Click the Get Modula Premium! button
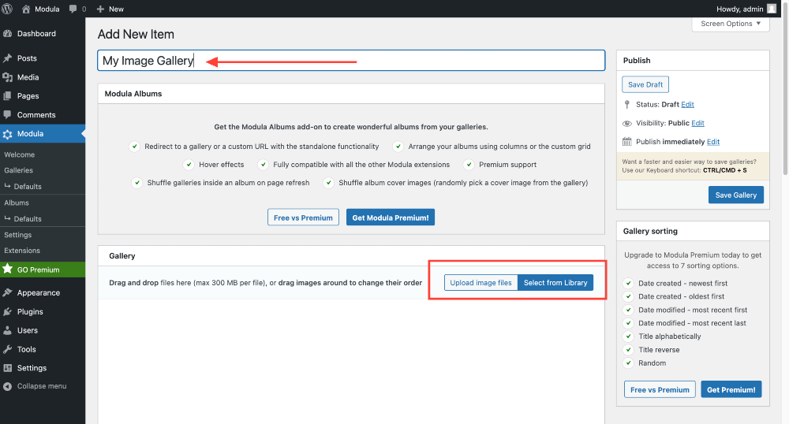Image resolution: width=789 pixels, height=424 pixels. tap(391, 218)
